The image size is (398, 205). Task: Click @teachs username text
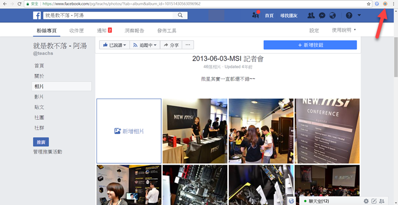pyautogui.click(x=43, y=54)
